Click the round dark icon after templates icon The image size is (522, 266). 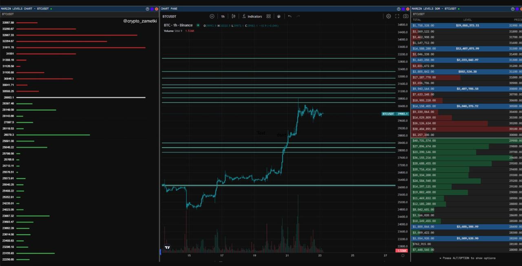tap(279, 16)
